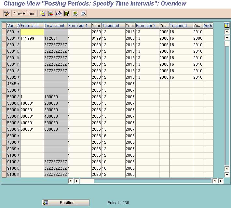Click the From acct field containing 100001

pyautogui.click(x=32, y=103)
